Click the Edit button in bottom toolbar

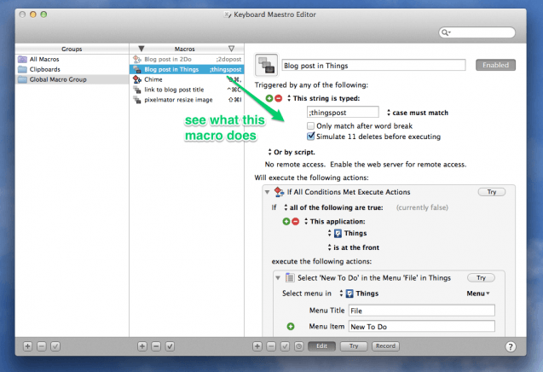pos(321,346)
